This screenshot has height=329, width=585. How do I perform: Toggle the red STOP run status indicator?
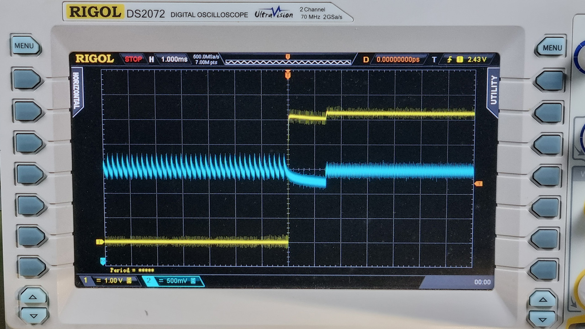point(133,59)
